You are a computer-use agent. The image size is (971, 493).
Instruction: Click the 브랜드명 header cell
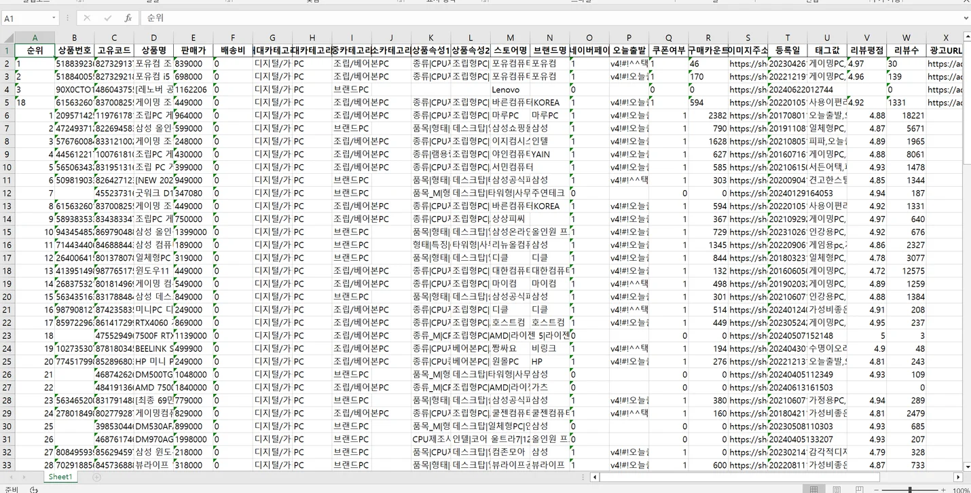[549, 51]
